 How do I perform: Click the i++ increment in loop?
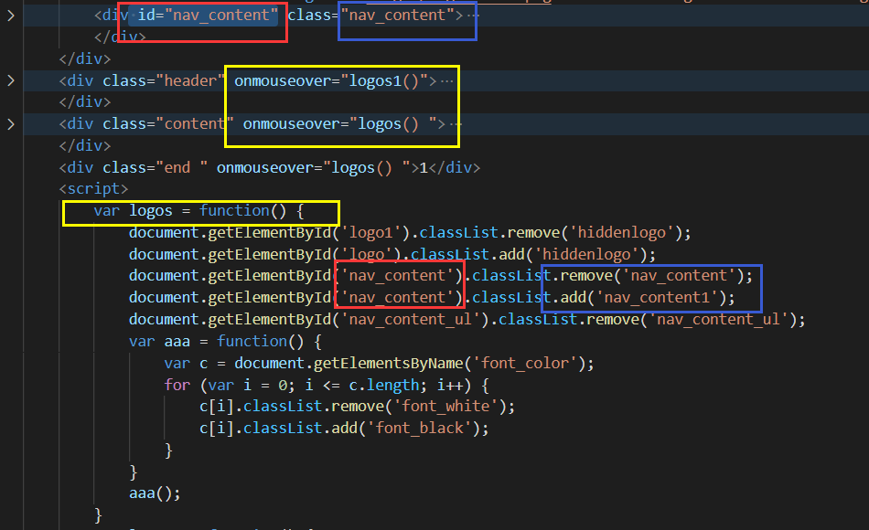[449, 385]
